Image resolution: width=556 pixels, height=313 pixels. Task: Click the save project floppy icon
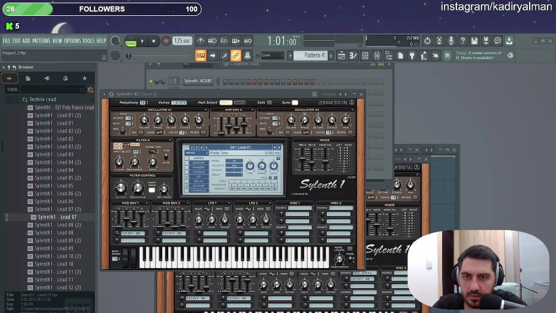coord(474,41)
